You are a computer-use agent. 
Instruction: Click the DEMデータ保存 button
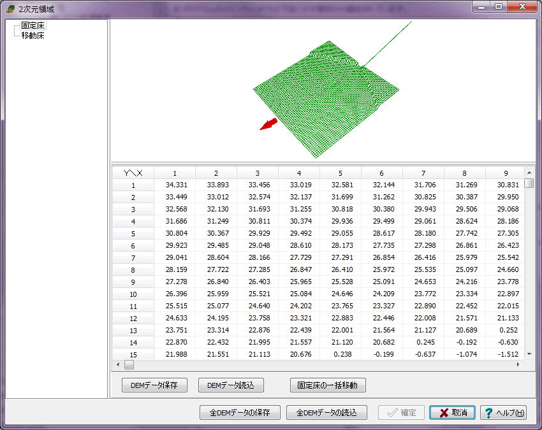coord(154,385)
